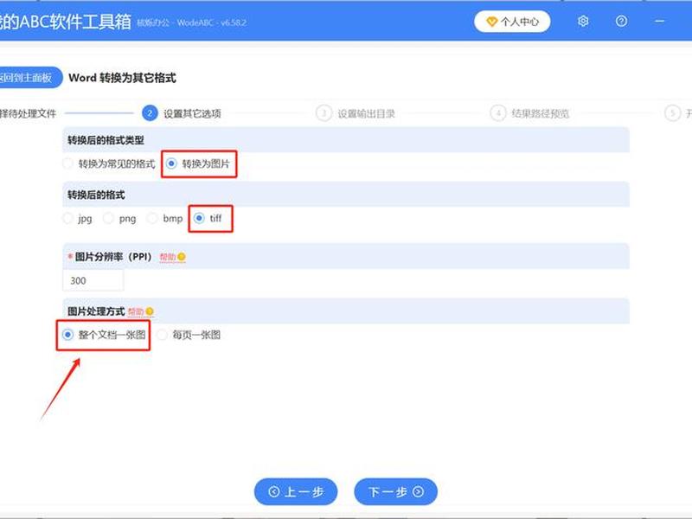Image resolution: width=692 pixels, height=519 pixels.
Task: Go to step 2 设置其它选项
Action: [182, 113]
